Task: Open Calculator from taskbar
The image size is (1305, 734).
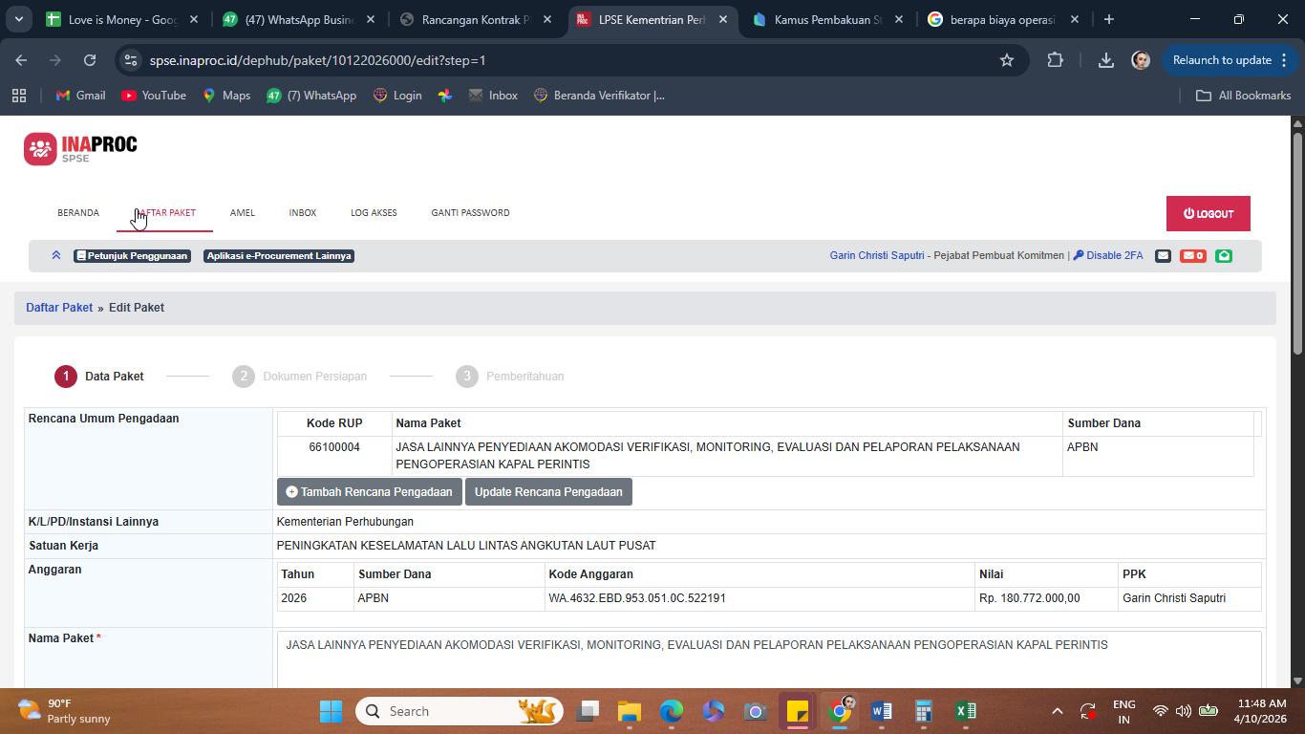Action: 923,711
